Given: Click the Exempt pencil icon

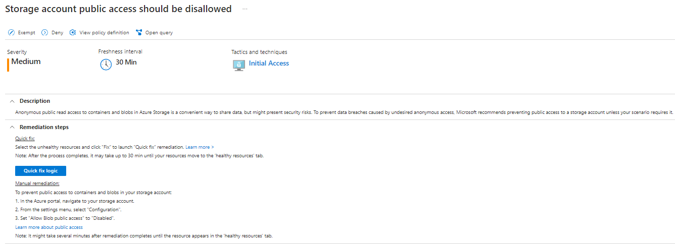Looking at the screenshot, I should [11, 33].
